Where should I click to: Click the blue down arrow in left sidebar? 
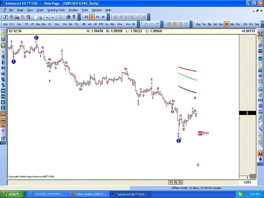pyautogui.click(x=3, y=62)
